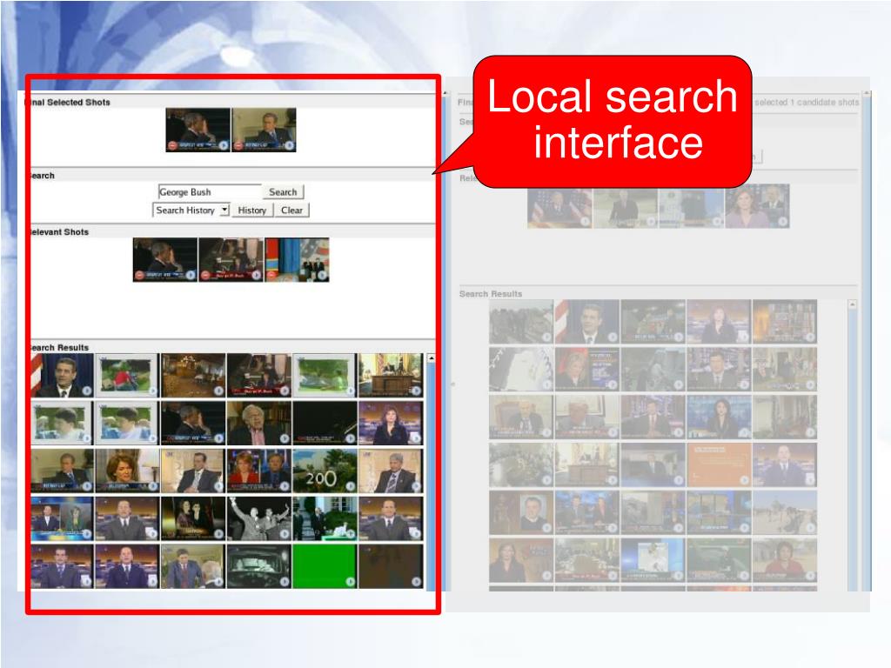Play the elderly man in library result
This screenshot has width=891, height=668.
[x=285, y=438]
